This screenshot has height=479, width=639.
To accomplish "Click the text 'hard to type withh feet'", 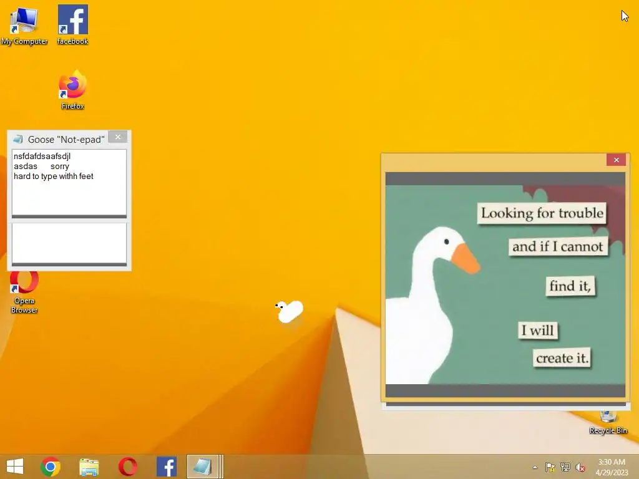I will [54, 177].
